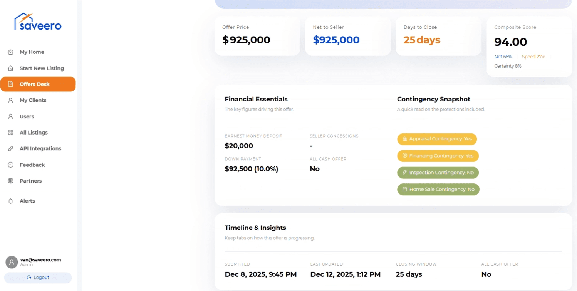Image resolution: width=577 pixels, height=291 pixels.
Task: Click the Logout button
Action: click(38, 278)
